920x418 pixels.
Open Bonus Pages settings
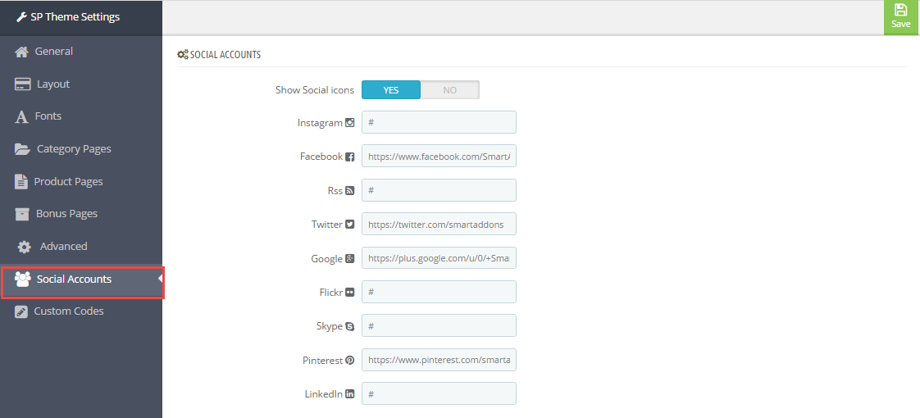pos(81,214)
